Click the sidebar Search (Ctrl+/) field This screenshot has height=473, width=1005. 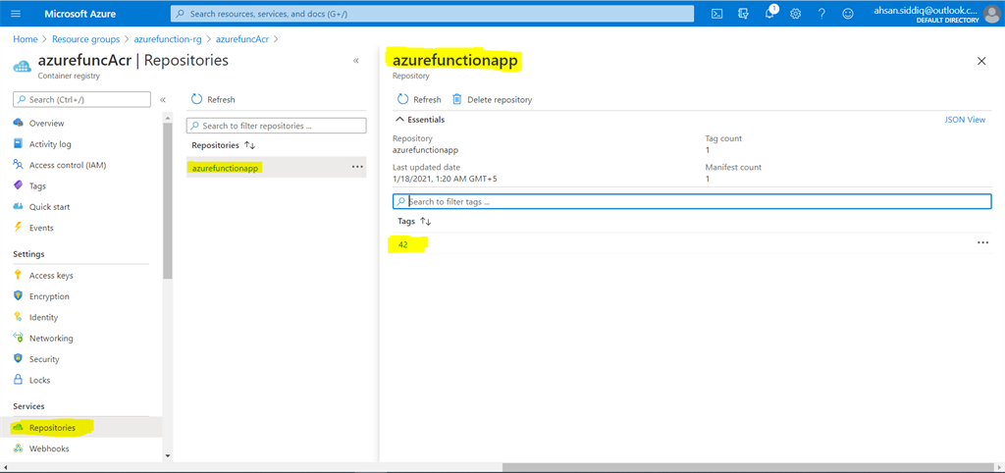[81, 99]
